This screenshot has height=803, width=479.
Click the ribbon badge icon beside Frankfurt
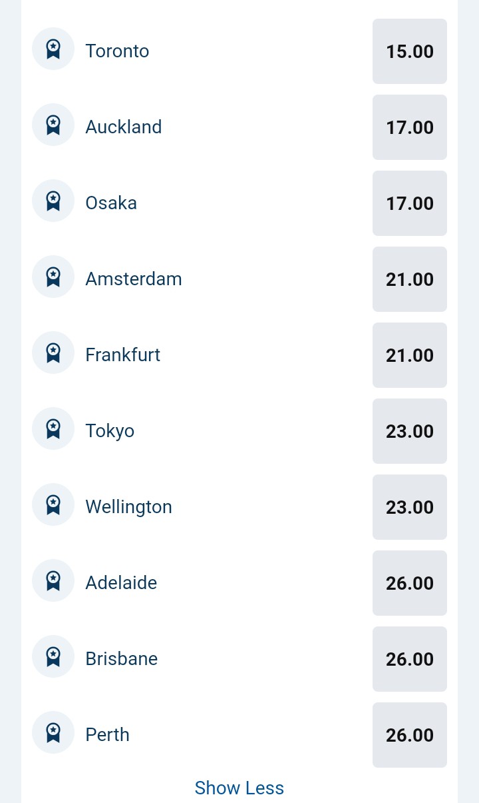click(x=53, y=353)
